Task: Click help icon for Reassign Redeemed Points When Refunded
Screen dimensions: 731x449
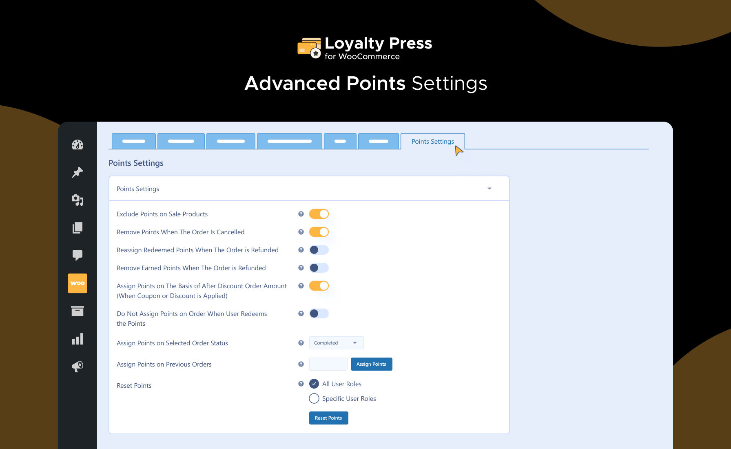Action: [x=301, y=250]
